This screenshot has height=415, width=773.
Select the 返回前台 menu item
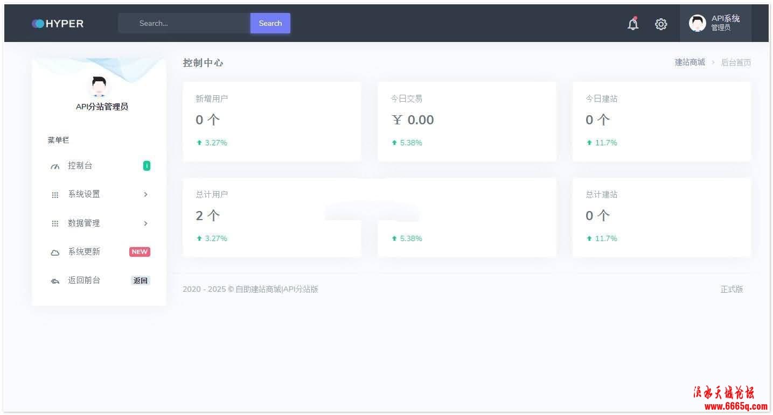pyautogui.click(x=99, y=280)
